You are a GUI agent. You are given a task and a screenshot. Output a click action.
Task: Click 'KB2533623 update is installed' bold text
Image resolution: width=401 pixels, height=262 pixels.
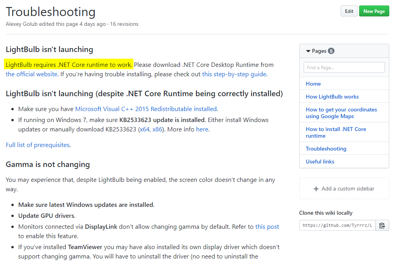[162, 120]
